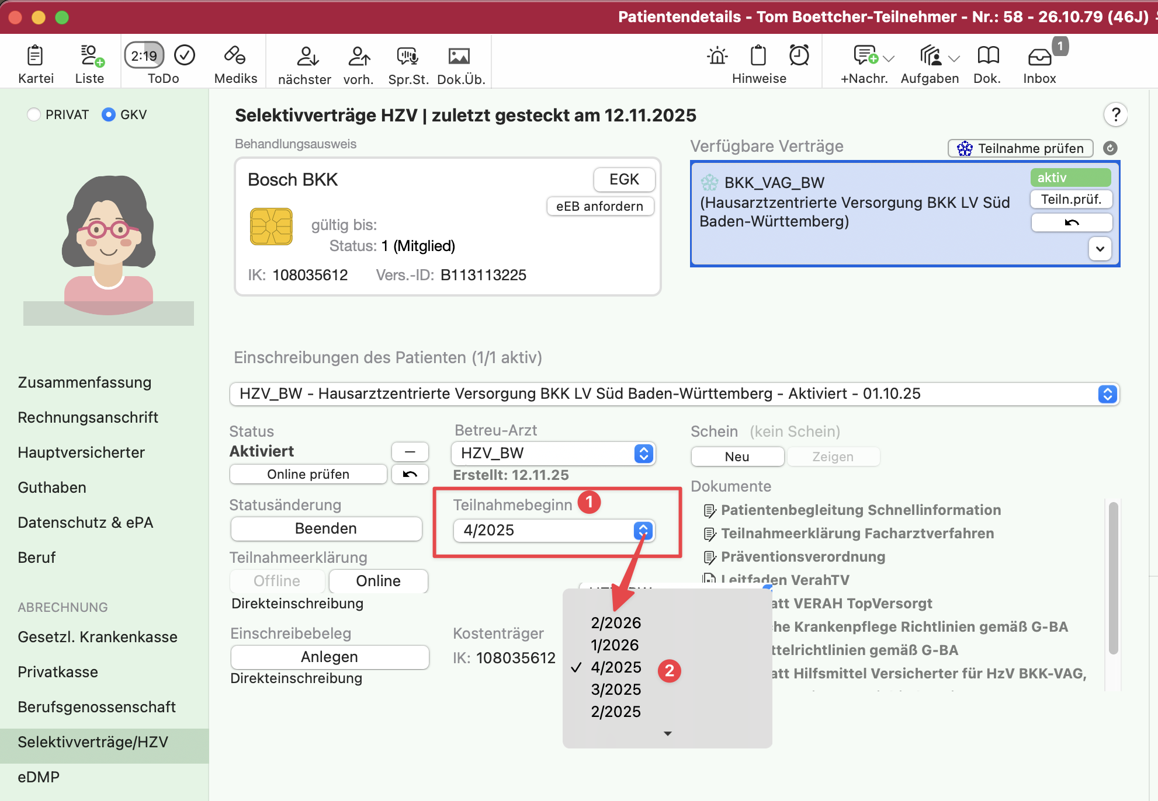Click the Beenden button
This screenshot has height=801, width=1158.
coord(326,528)
